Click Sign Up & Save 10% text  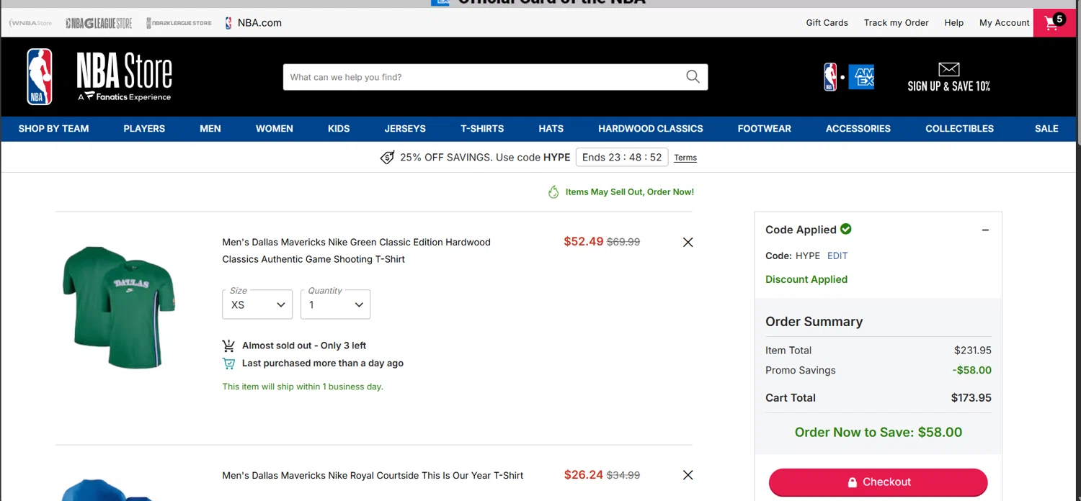click(x=949, y=86)
